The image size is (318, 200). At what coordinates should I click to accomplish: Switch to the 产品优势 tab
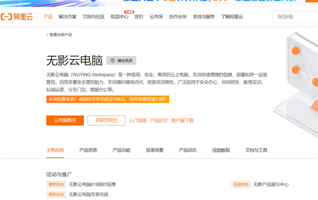point(88,150)
